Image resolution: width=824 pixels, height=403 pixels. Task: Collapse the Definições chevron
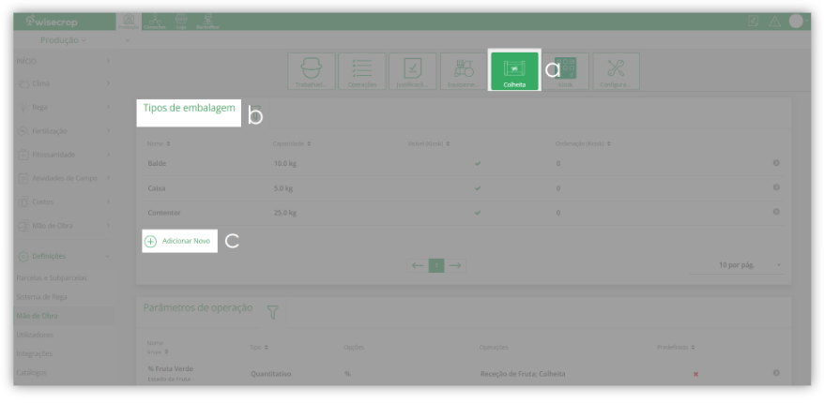[108, 256]
